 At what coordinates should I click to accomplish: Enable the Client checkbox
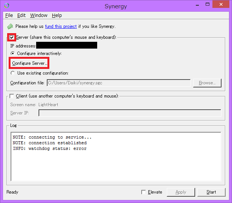[12, 96]
